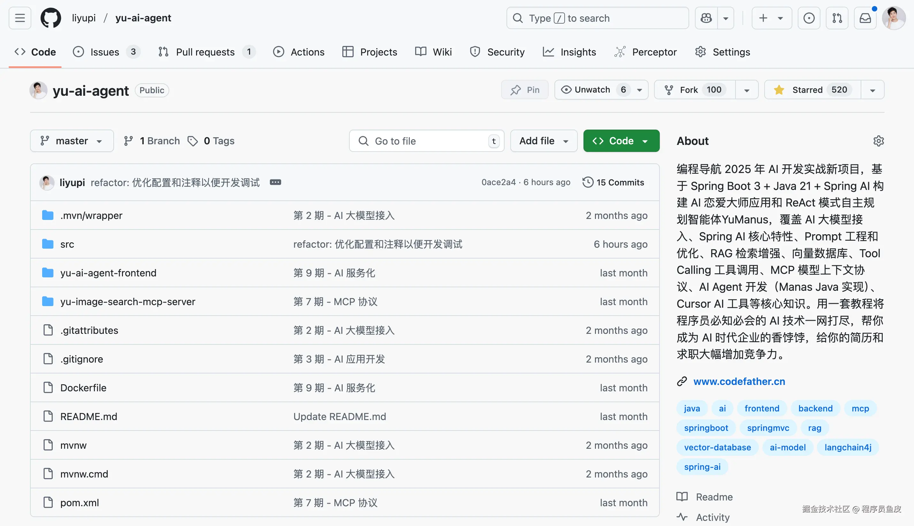Expand commit message with the ellipsis icon

[275, 183]
